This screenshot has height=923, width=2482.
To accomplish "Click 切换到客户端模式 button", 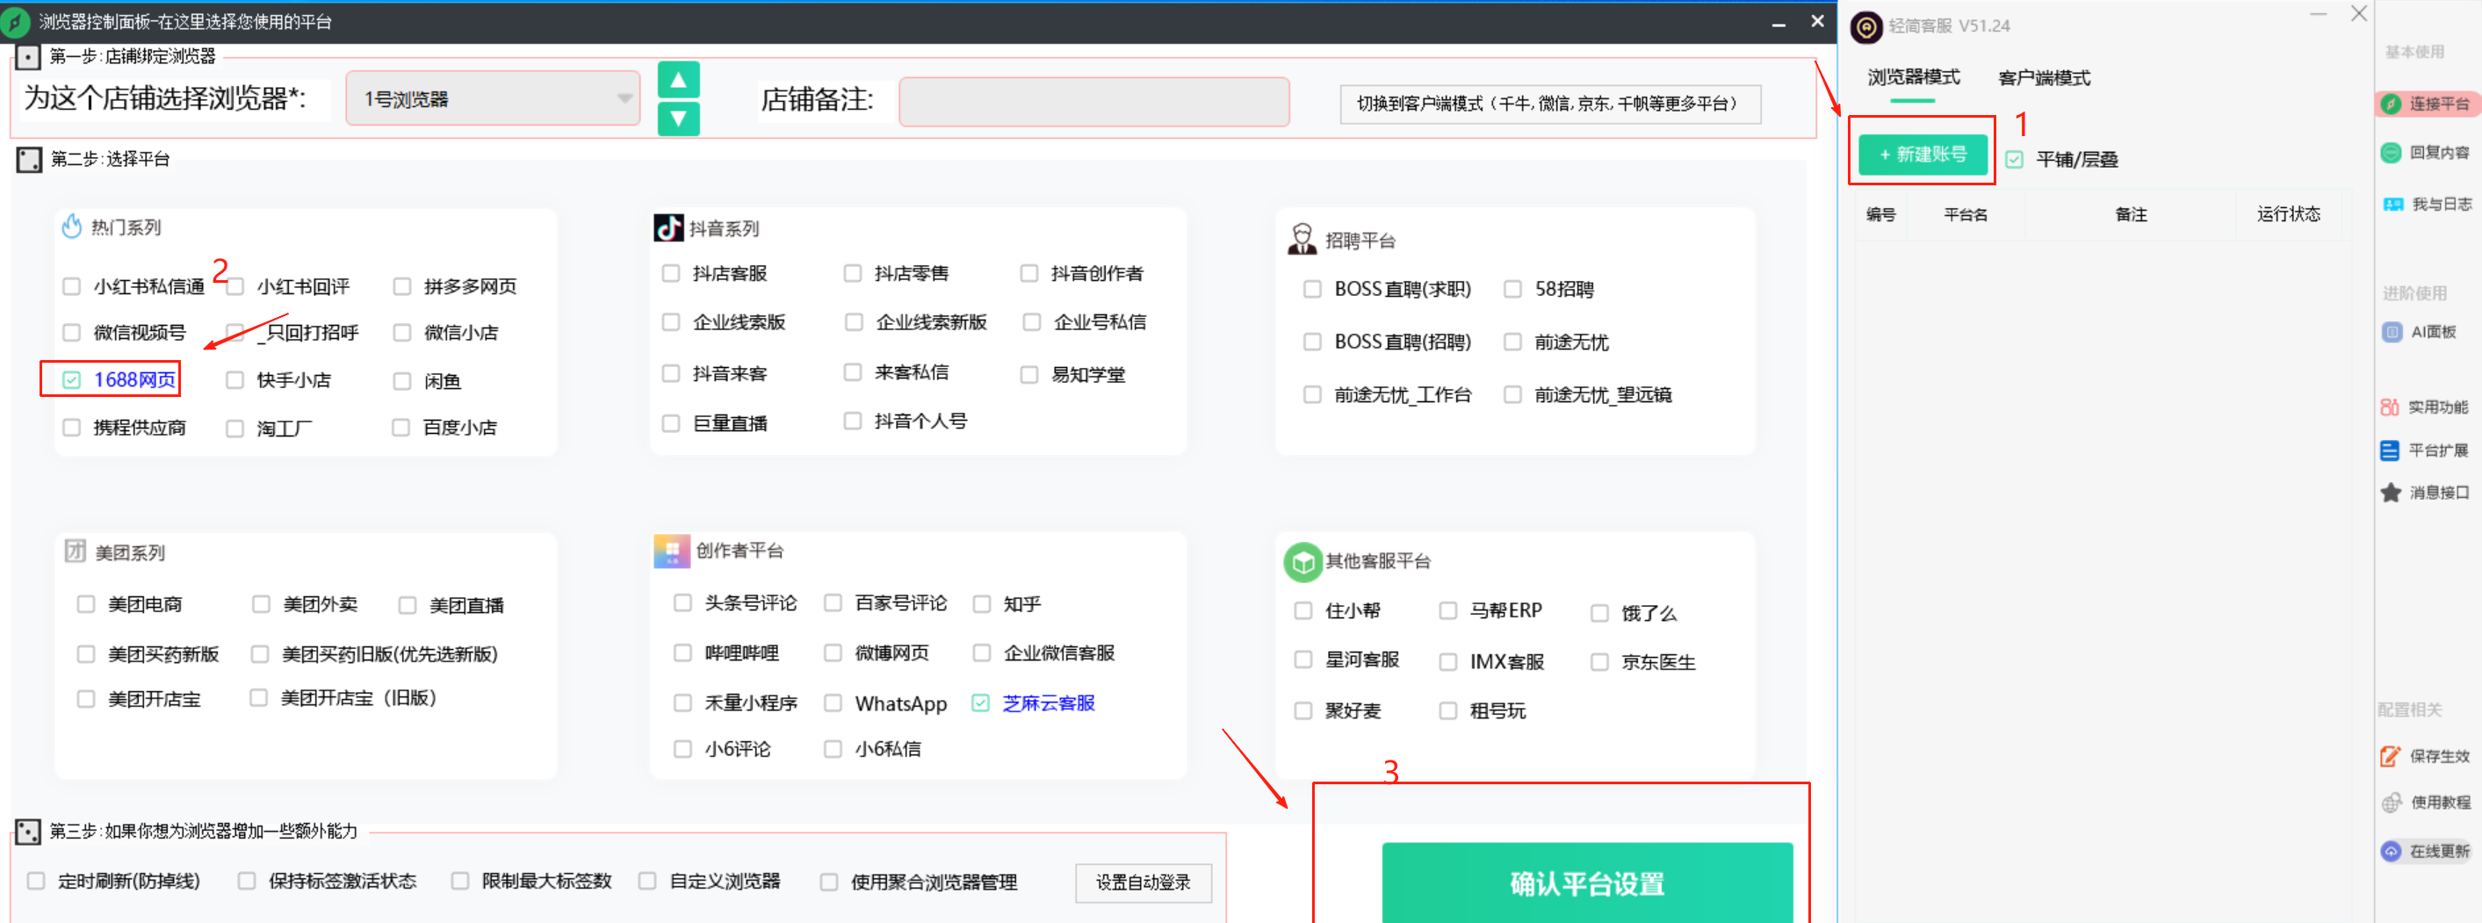I will (x=1549, y=104).
